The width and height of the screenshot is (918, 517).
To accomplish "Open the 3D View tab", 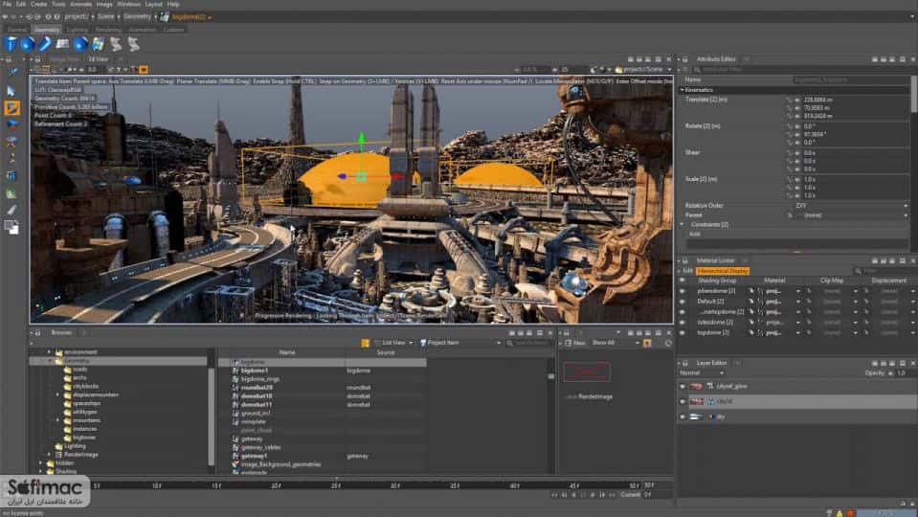I will tap(98, 59).
